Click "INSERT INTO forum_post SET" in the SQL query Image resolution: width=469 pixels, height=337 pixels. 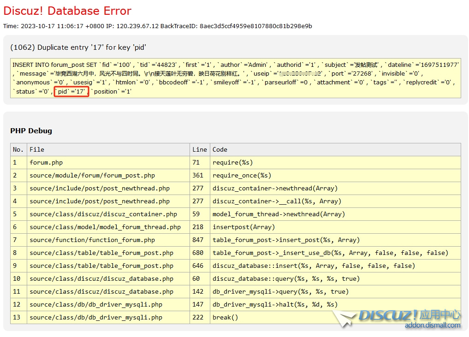[55, 65]
